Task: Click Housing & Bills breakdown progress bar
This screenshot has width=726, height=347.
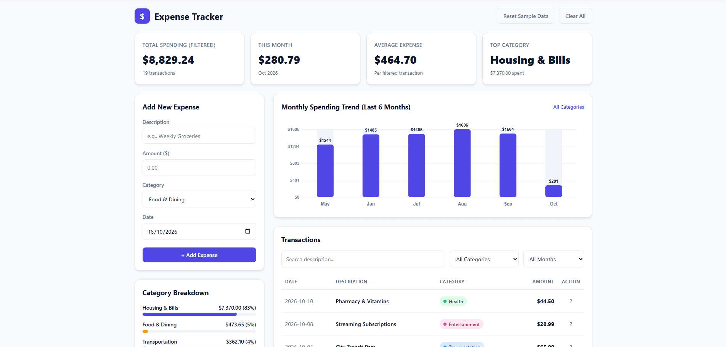Action: 199,314
